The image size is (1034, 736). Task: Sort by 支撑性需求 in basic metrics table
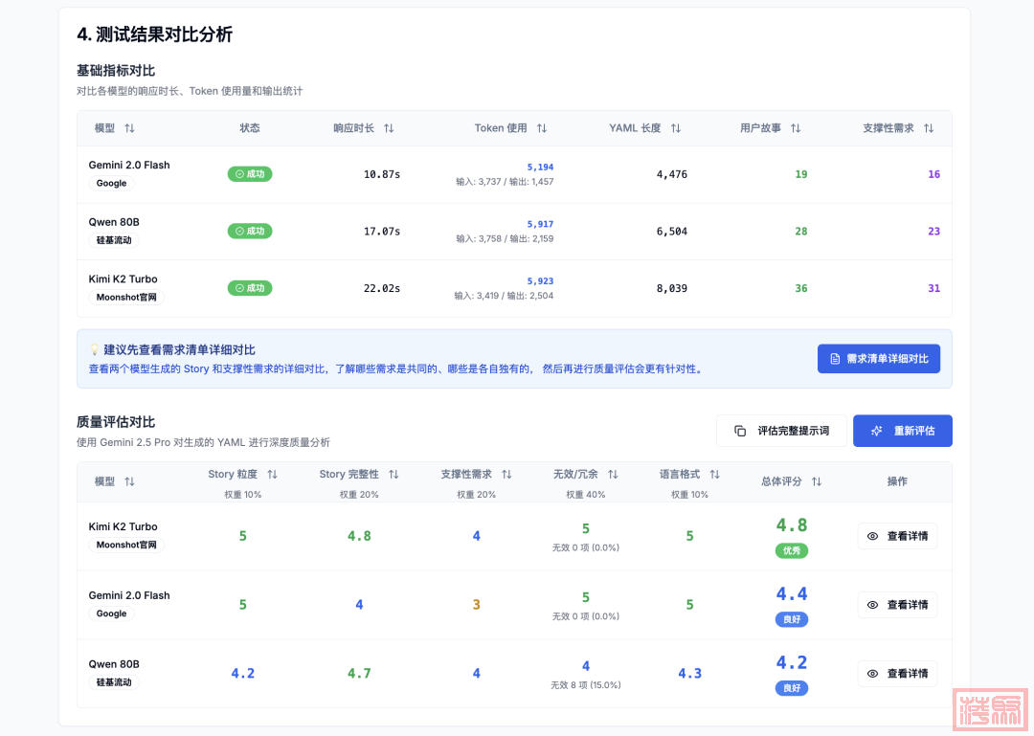(x=929, y=128)
